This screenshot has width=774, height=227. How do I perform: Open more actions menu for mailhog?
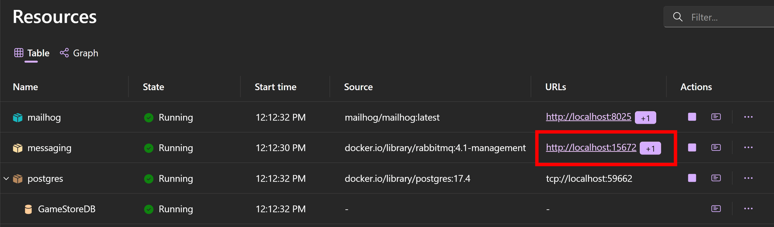(748, 117)
